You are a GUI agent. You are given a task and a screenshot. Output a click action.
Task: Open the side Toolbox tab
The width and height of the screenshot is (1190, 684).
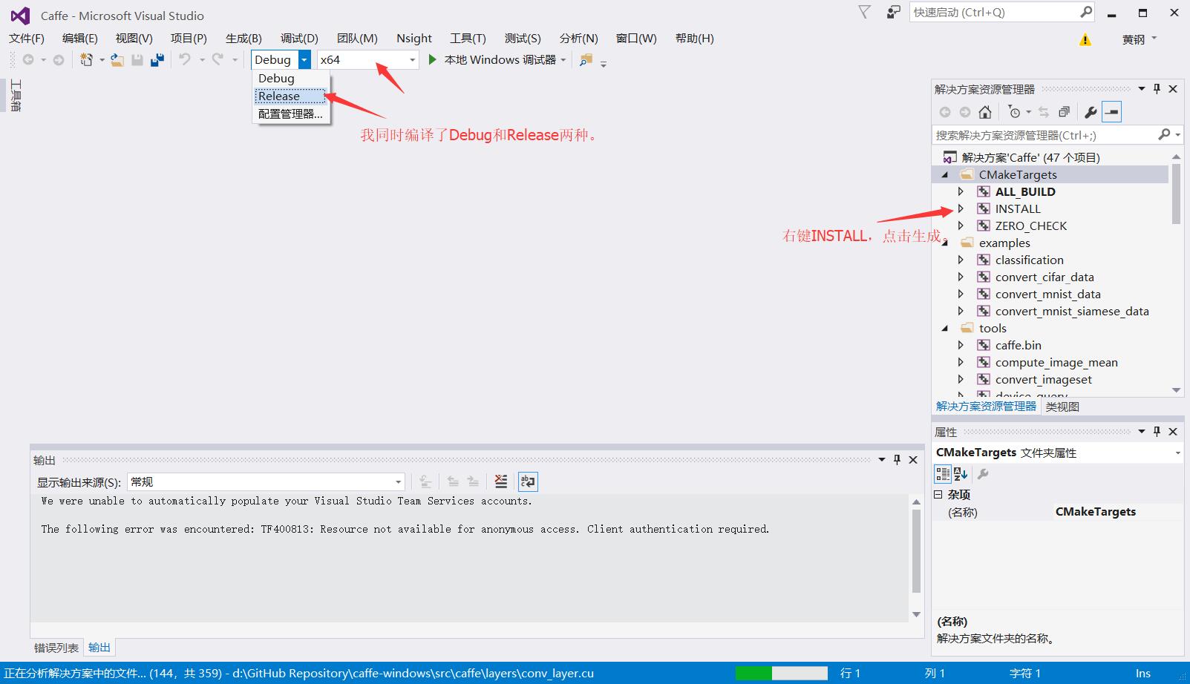point(16,95)
